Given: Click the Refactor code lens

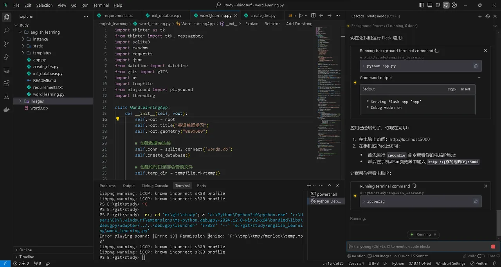Looking at the screenshot, I should pyautogui.click(x=272, y=24).
